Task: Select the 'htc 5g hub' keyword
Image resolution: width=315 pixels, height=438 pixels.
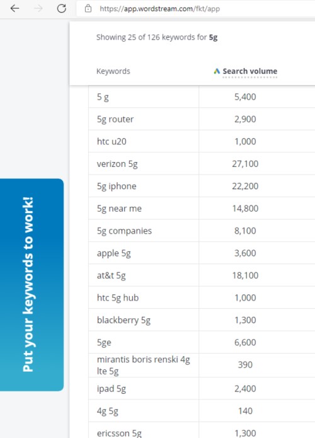Action: tap(118, 298)
